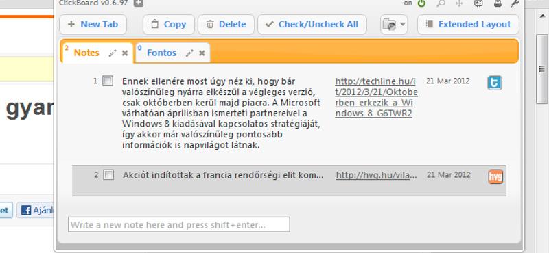The image size is (549, 253).
Task: Click the plus icon beside ClickBoard version
Action: tap(139, 3)
